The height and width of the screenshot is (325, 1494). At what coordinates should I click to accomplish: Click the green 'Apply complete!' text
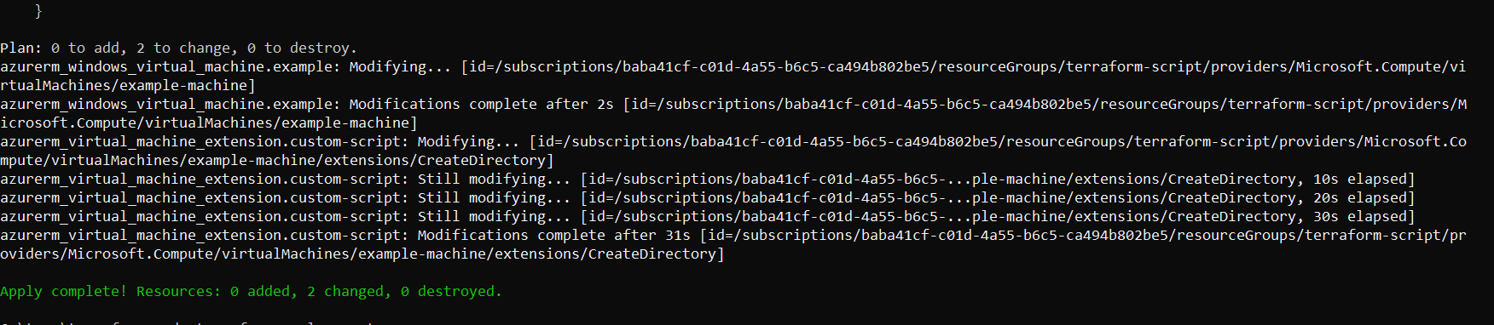63,292
